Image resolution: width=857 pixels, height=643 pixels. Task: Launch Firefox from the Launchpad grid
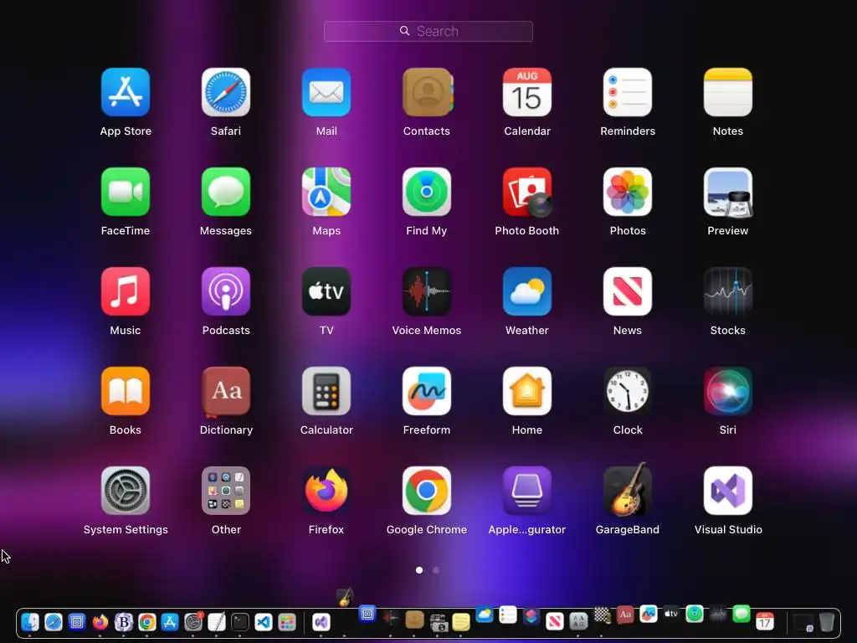(326, 491)
